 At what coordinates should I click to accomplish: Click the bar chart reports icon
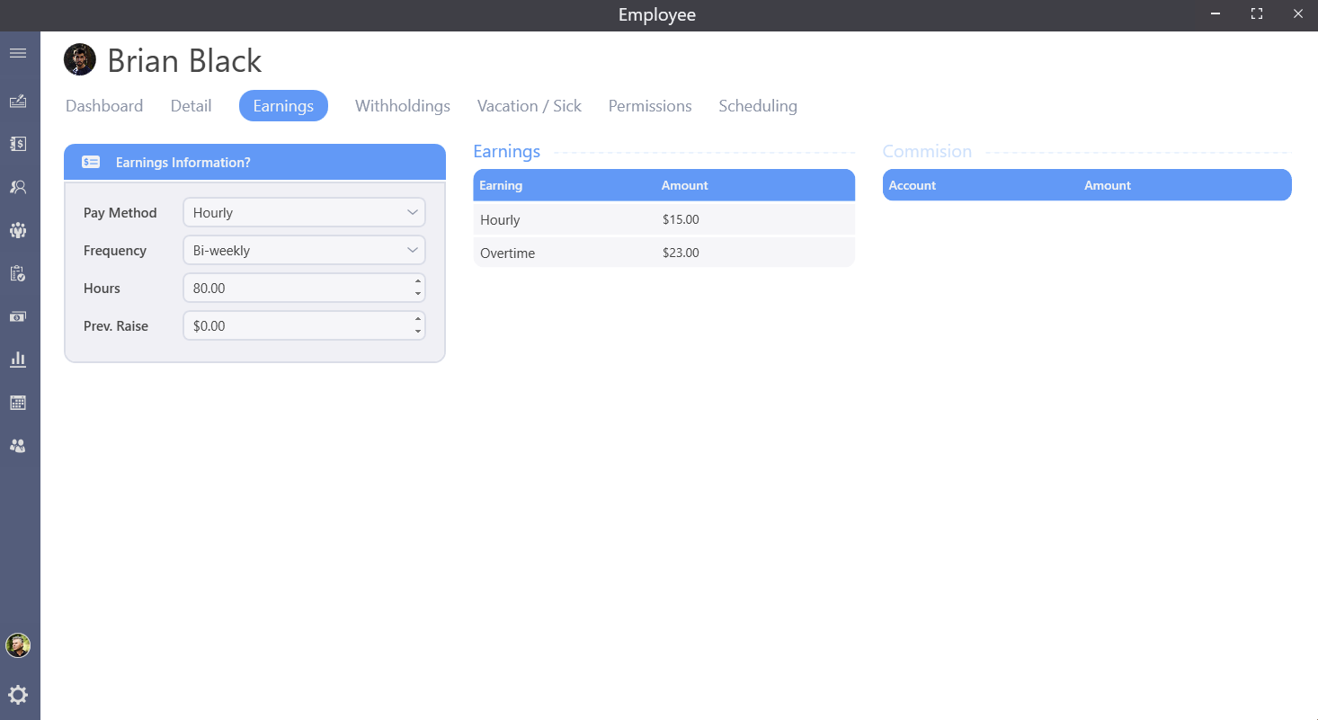(18, 360)
